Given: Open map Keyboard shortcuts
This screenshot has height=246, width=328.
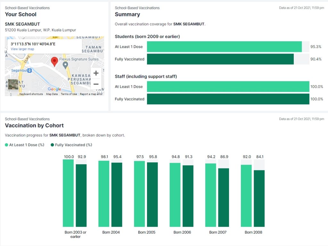Looking at the screenshot, I should [x=31, y=94].
